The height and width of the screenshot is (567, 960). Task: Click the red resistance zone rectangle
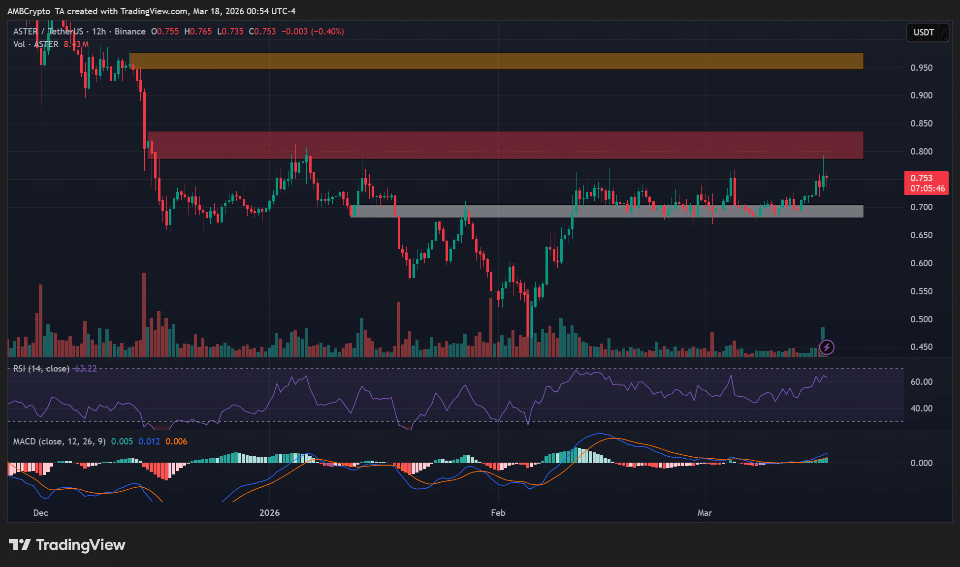(x=506, y=145)
